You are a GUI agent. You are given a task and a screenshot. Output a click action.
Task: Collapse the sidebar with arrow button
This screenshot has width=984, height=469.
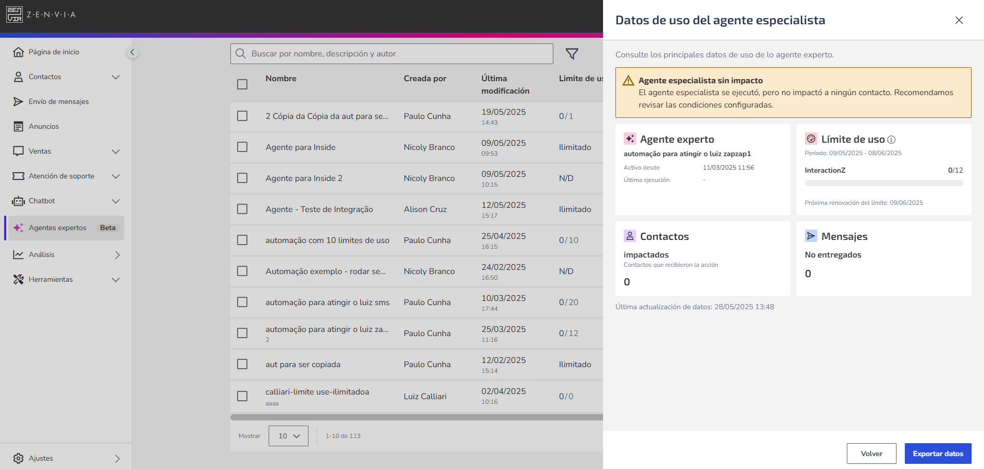(x=132, y=52)
